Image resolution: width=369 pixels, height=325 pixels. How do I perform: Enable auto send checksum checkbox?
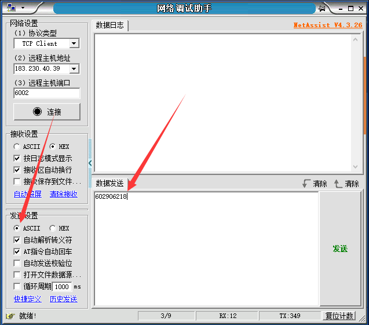coord(17,263)
